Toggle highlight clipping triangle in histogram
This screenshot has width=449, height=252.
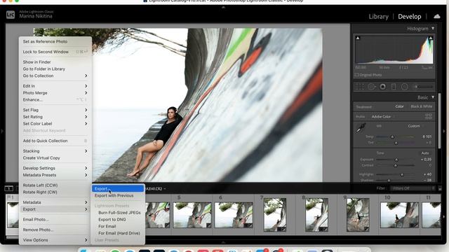pyautogui.click(x=431, y=38)
